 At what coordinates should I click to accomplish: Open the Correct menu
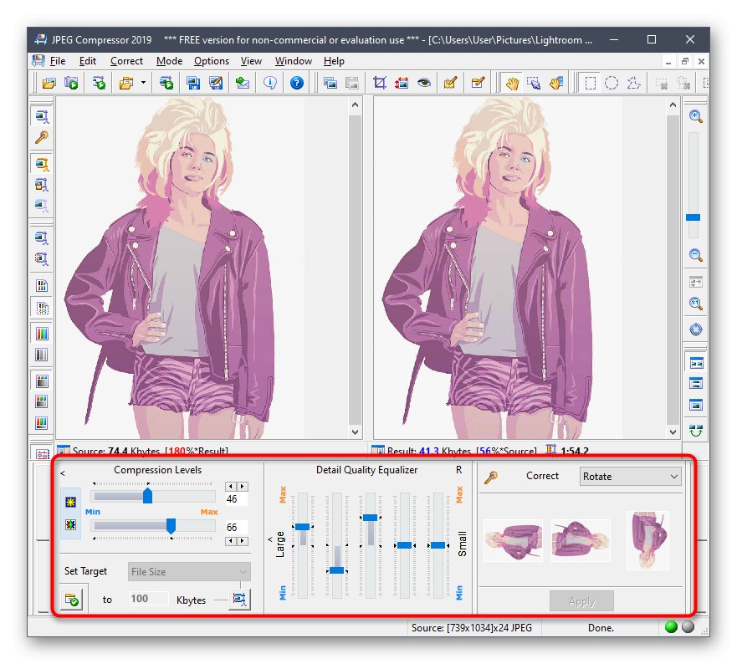tap(126, 61)
